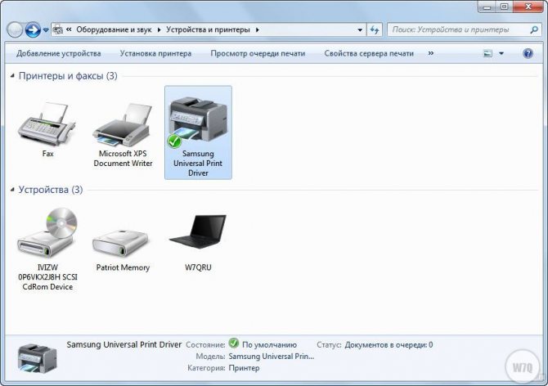The image size is (548, 386).
Task: Click the Модель value Samsung Universal Prin...
Action: click(x=272, y=357)
